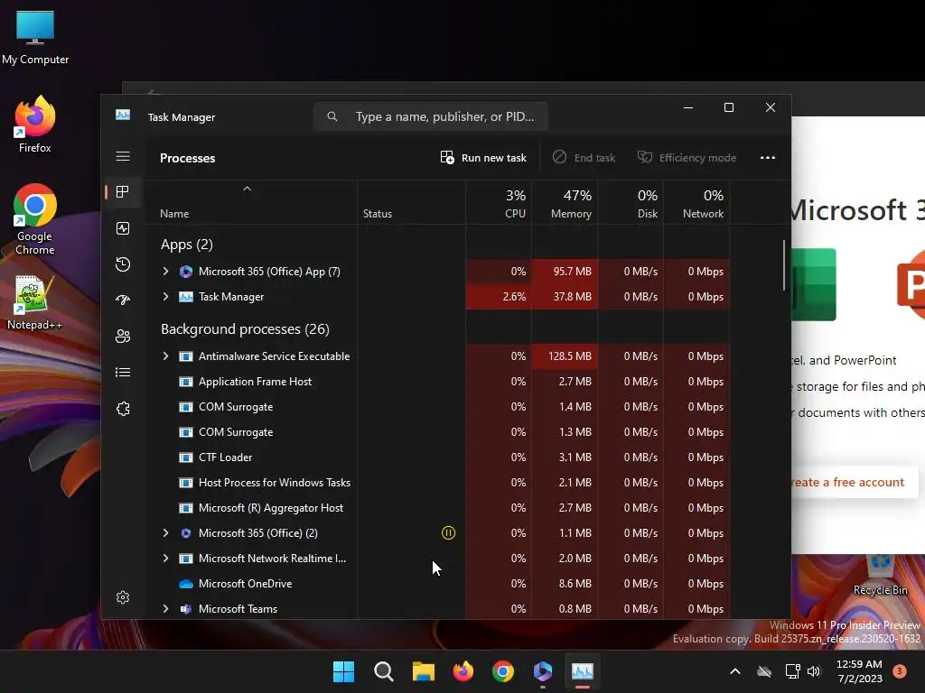Viewport: 925px width, 693px height.
Task: Select the Processes page icon in sidebar
Action: point(123,192)
